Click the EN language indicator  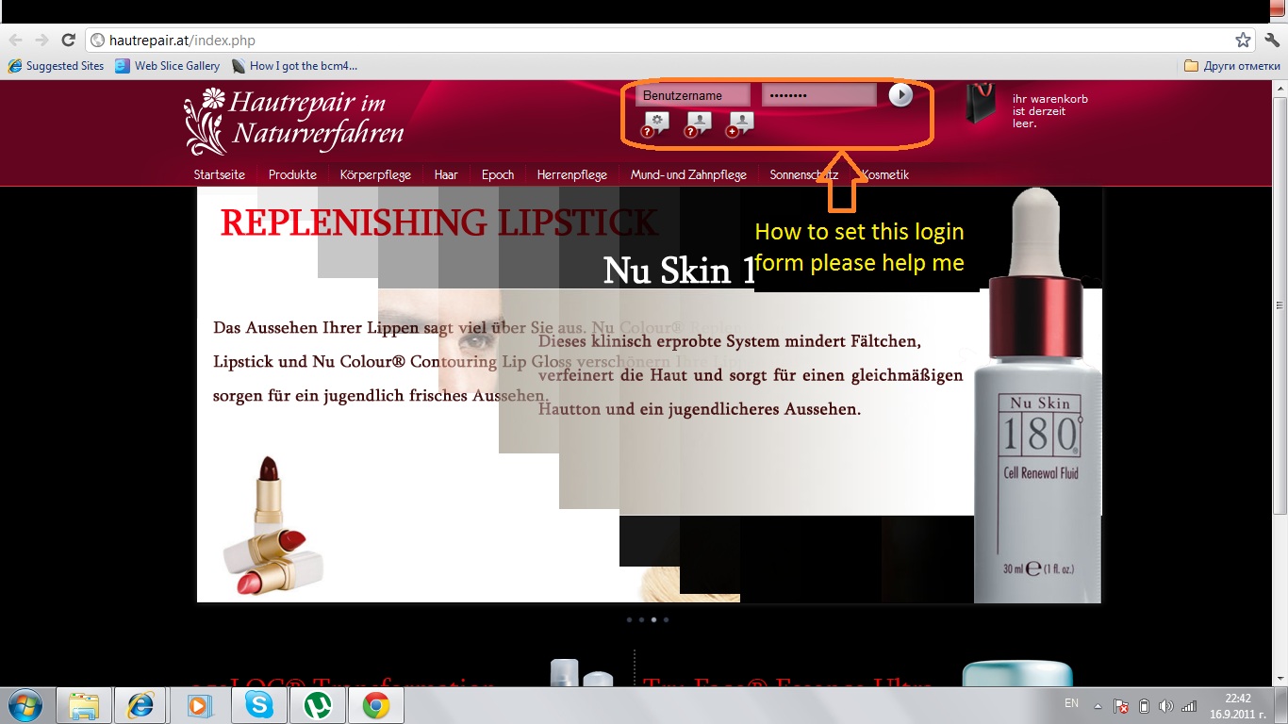click(x=1071, y=703)
